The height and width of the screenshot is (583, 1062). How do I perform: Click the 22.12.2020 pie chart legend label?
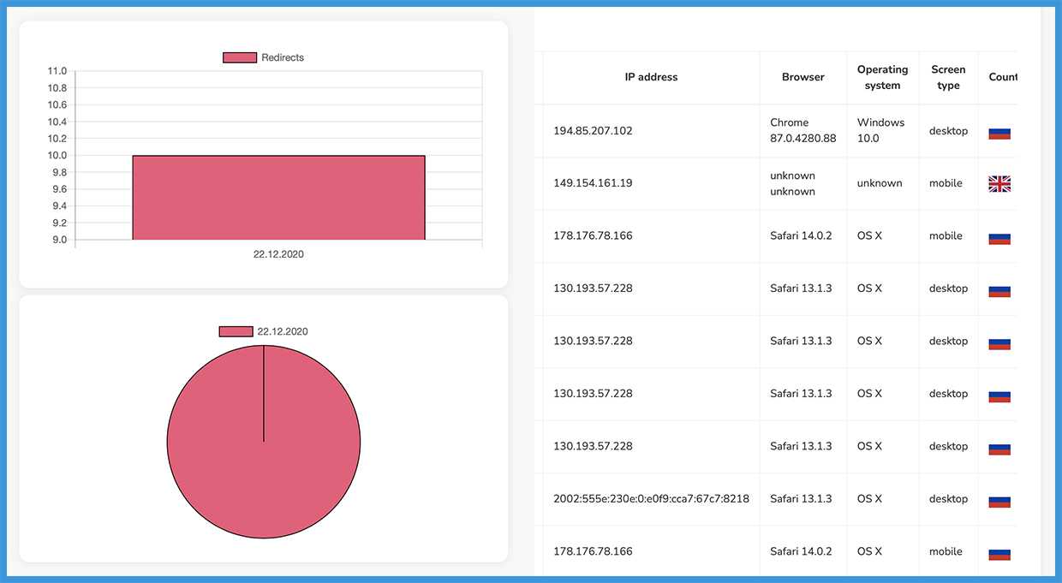[283, 331]
